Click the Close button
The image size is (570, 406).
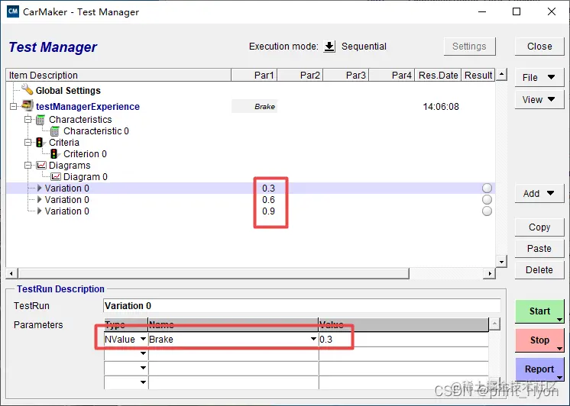pos(539,47)
